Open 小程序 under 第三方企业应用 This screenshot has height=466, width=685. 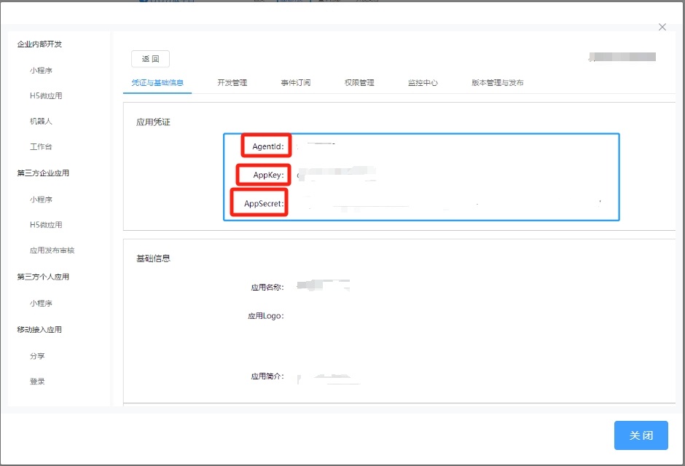41,200
